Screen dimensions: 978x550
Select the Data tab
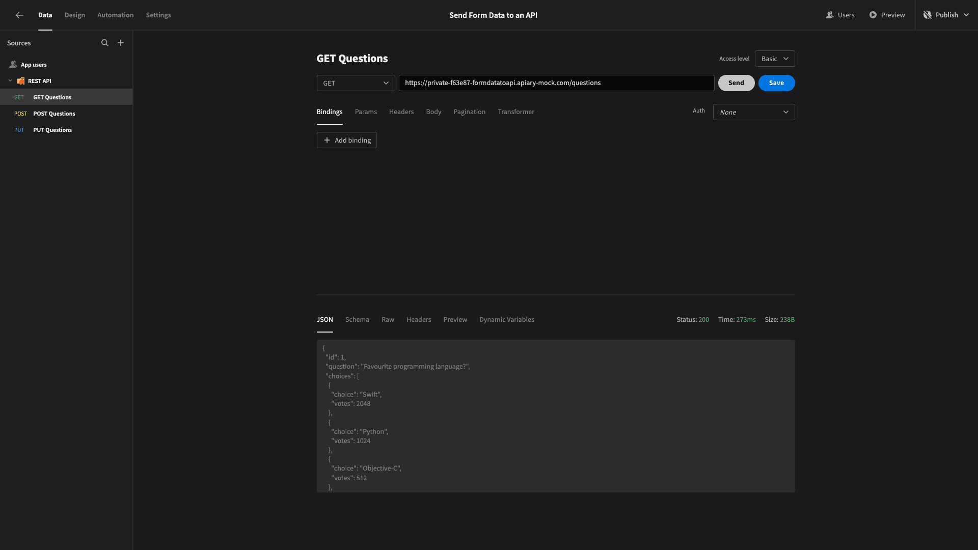coord(45,15)
